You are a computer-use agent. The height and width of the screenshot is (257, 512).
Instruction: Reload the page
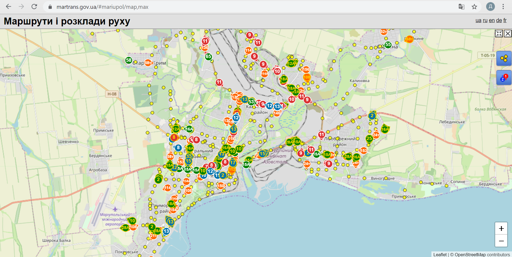(x=34, y=7)
